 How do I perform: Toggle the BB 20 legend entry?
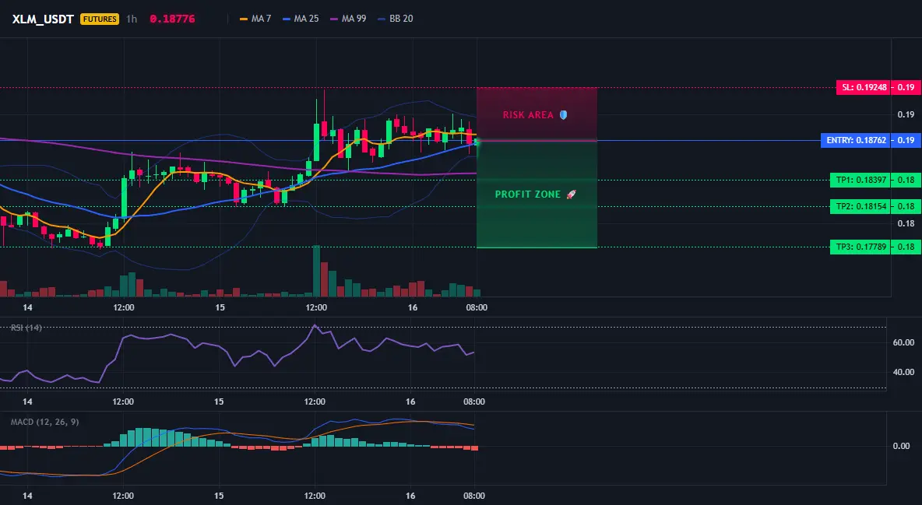(396, 19)
